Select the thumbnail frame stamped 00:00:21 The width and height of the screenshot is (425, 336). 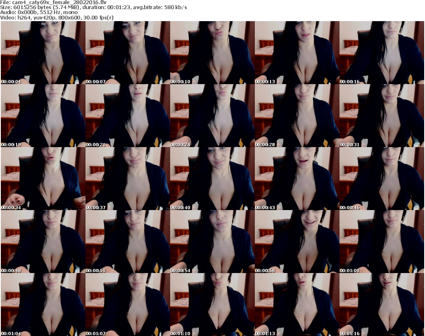(128, 116)
